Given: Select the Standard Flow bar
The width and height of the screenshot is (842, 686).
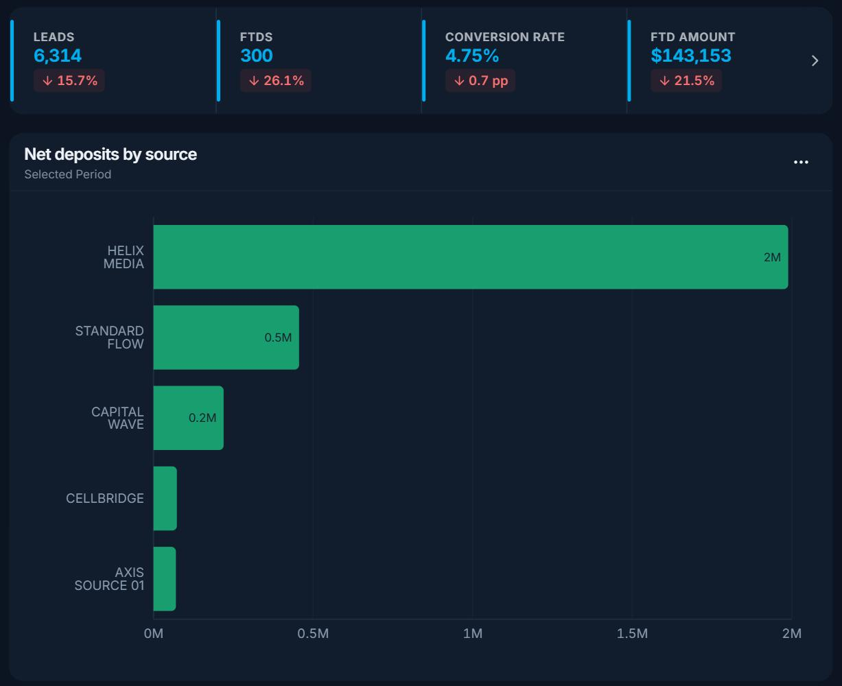Looking at the screenshot, I should (226, 338).
